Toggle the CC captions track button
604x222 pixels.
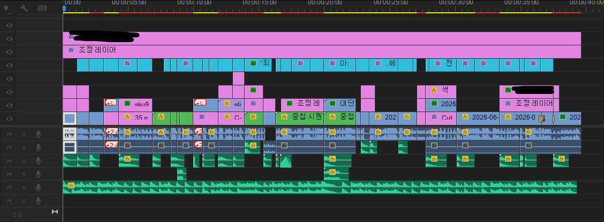pos(42,7)
